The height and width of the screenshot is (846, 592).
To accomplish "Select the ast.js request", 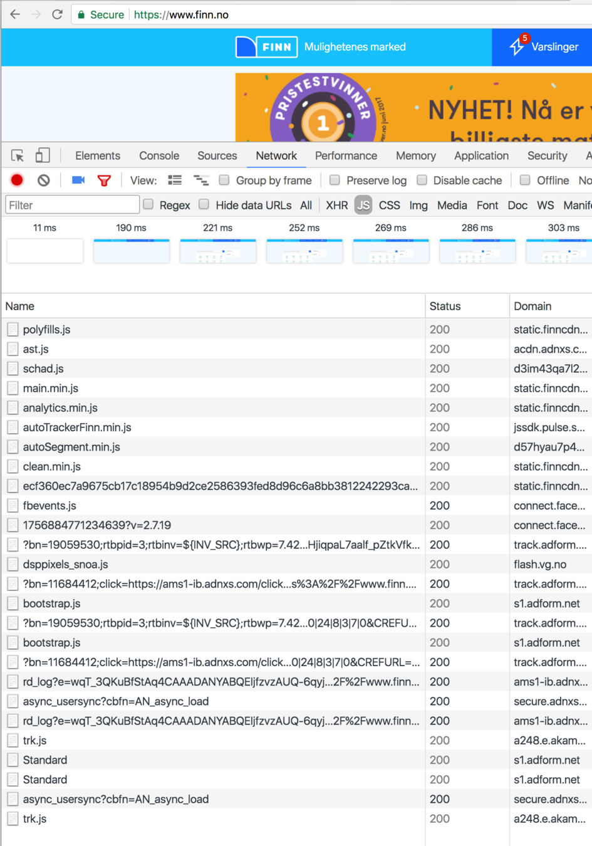I will (296, 349).
